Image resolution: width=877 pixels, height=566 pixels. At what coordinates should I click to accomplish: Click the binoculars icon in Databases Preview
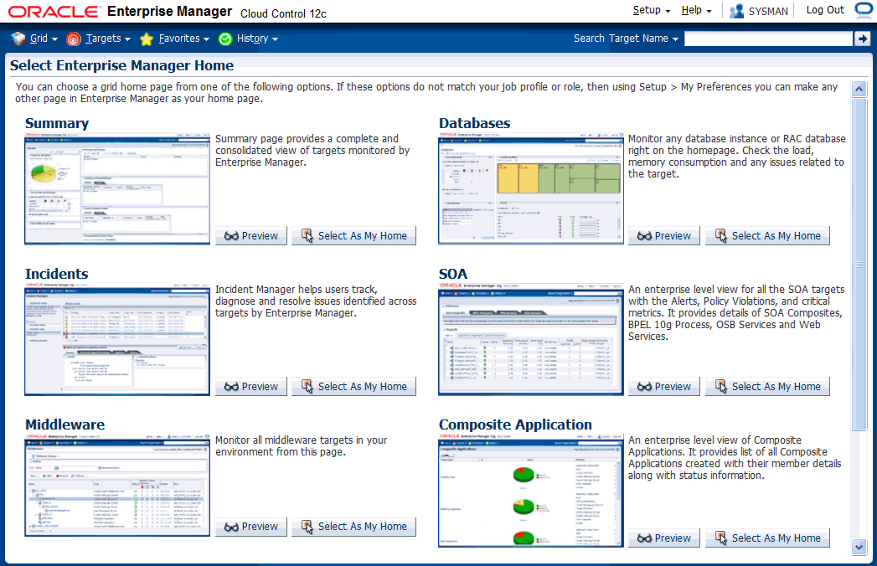point(644,236)
